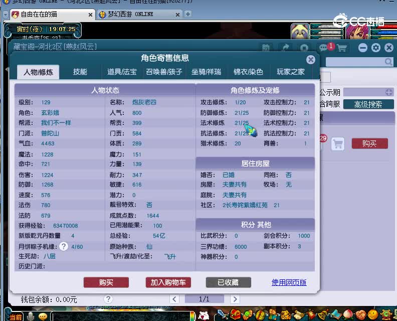The width and height of the screenshot is (397, 321).
Task: Add listing to cart via small cart icon
Action: tap(338, 144)
